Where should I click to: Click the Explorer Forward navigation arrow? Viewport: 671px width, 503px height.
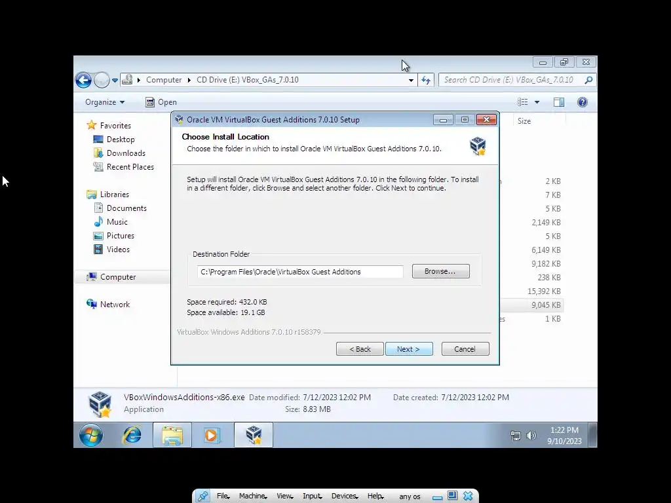coord(102,80)
